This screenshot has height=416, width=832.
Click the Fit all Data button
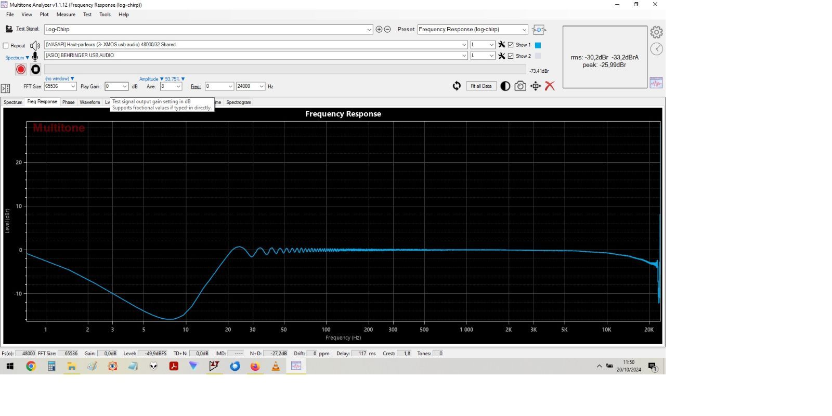pyautogui.click(x=481, y=86)
